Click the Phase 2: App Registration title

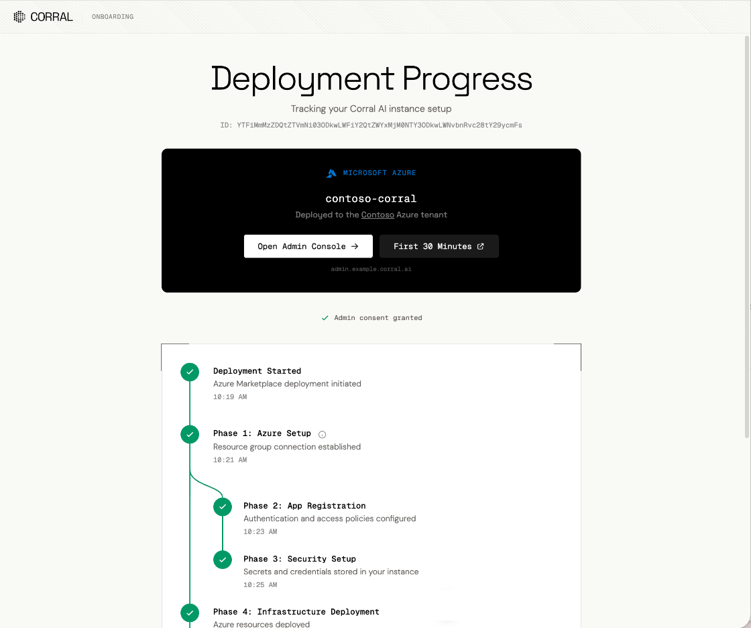(x=304, y=506)
